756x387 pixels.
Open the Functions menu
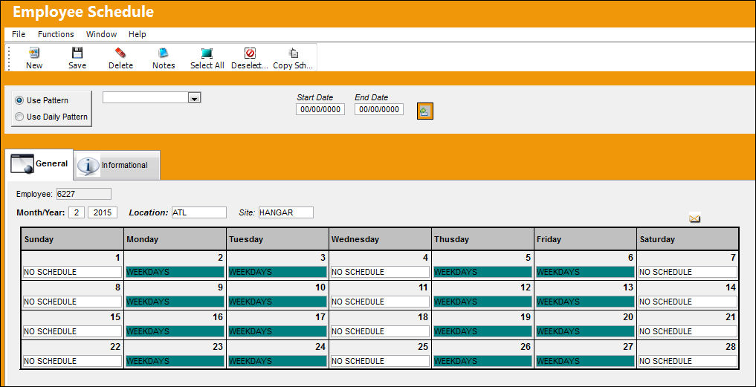click(56, 34)
